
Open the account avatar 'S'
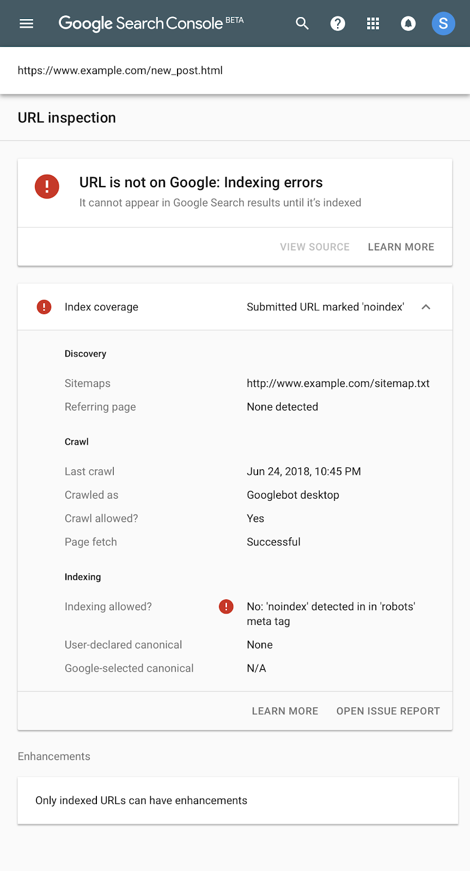[443, 23]
